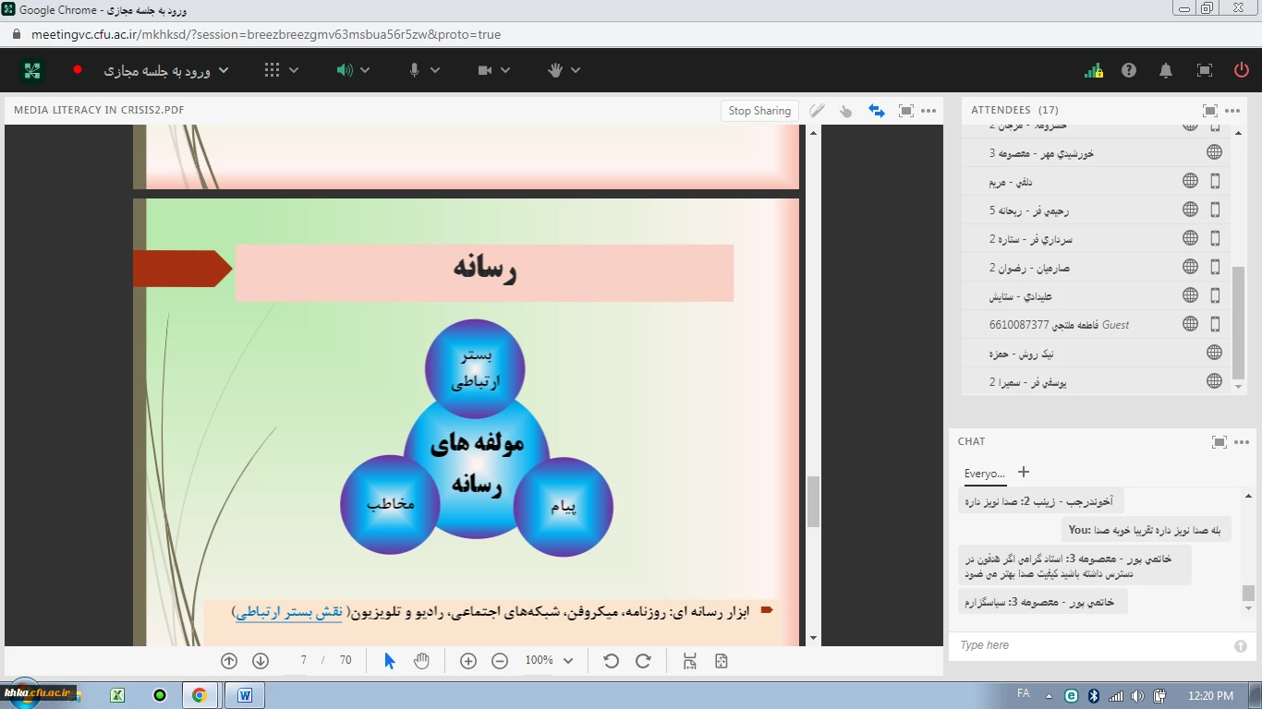Click the red recording indicator dot
This screenshot has width=1262, height=709.
click(x=78, y=69)
